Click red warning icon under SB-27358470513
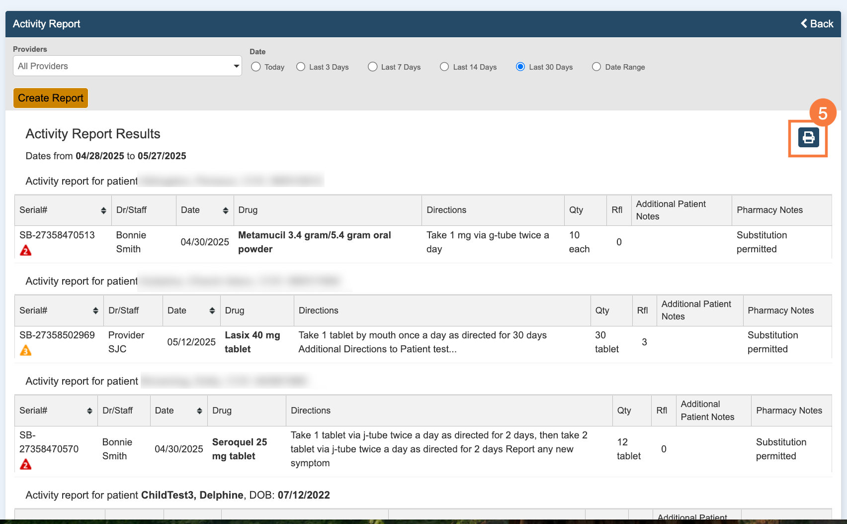The width and height of the screenshot is (847, 524). pyautogui.click(x=25, y=250)
